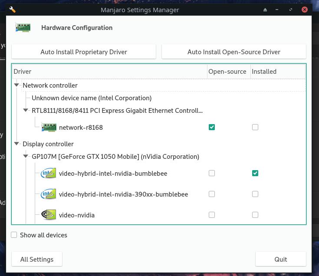Toggle Installed checkbox for network-r8168
The height and width of the screenshot is (276, 319).
pos(255,127)
